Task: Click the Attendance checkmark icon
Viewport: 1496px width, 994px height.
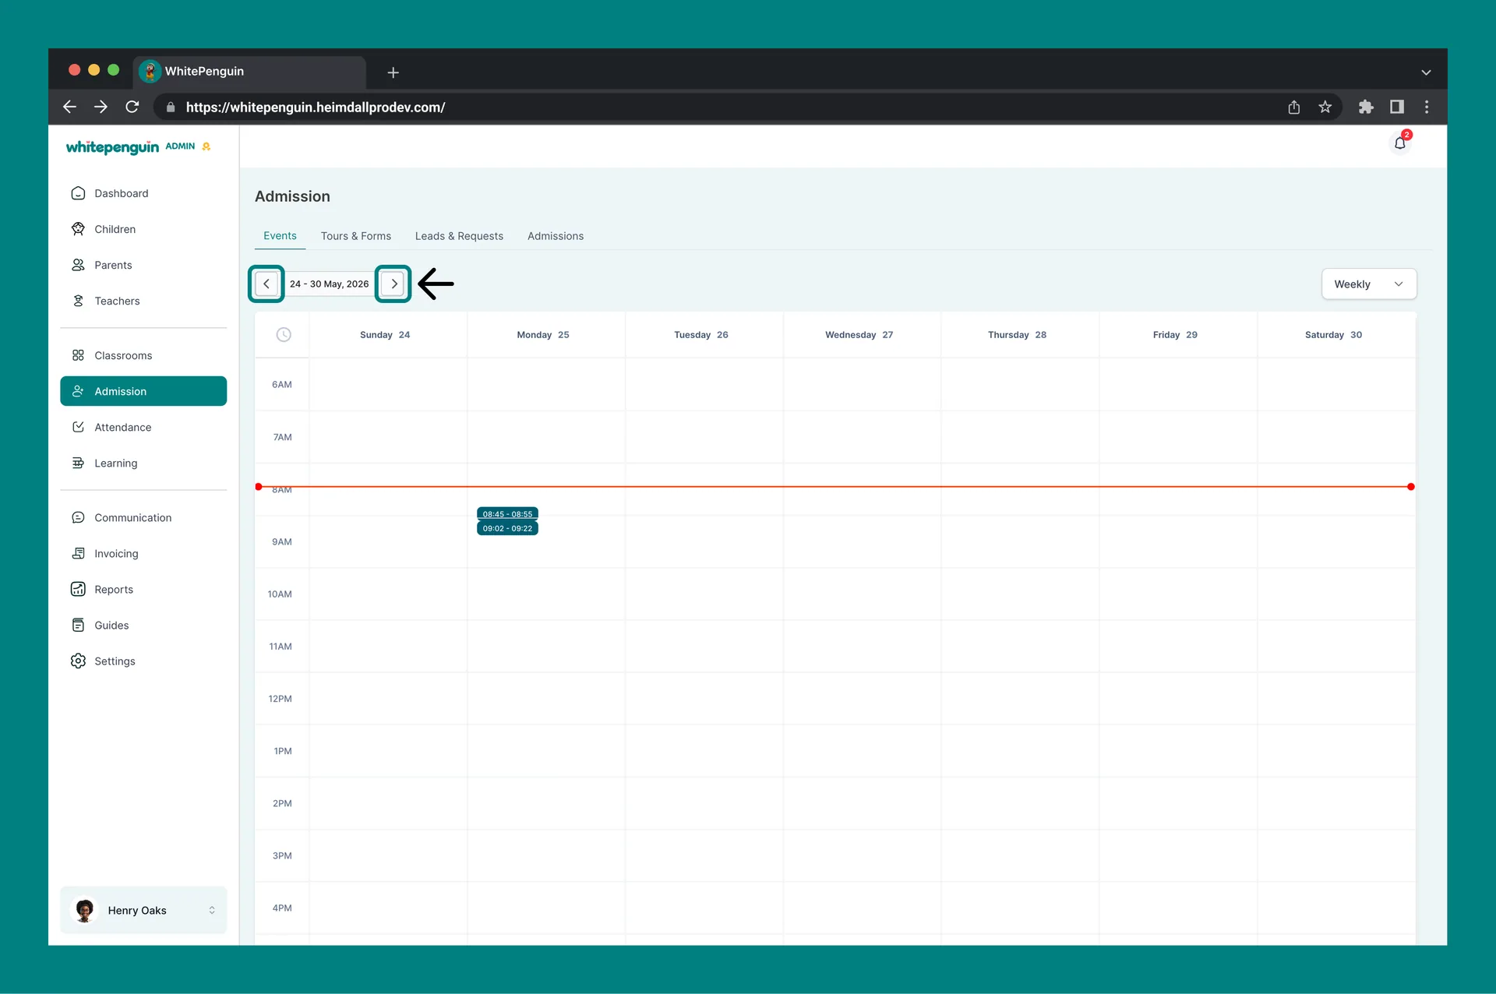Action: coord(78,427)
